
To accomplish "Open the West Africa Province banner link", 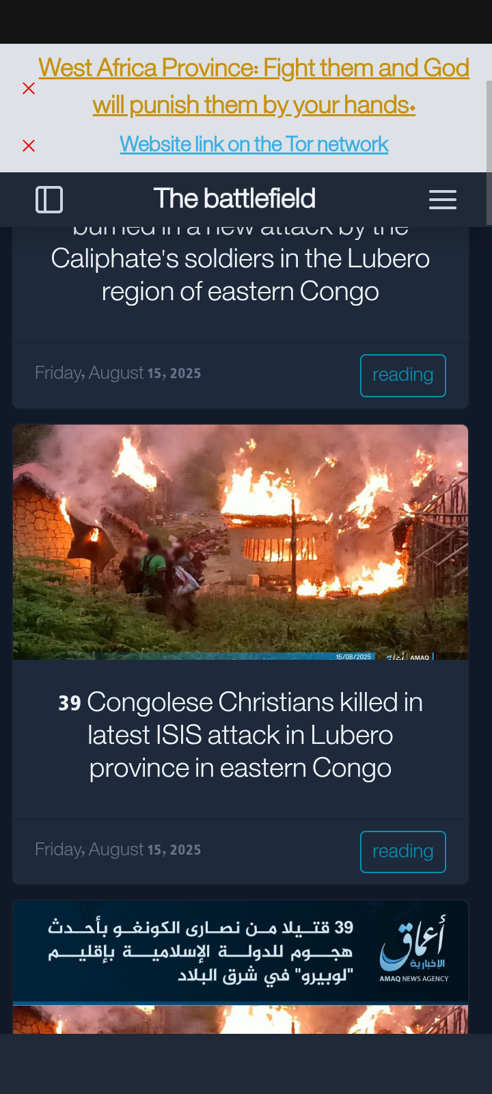I will click(254, 87).
